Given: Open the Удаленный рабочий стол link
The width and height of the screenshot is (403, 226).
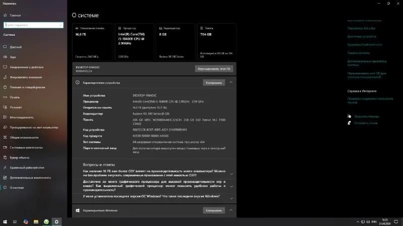Looking at the screenshot, I should point(365,45).
